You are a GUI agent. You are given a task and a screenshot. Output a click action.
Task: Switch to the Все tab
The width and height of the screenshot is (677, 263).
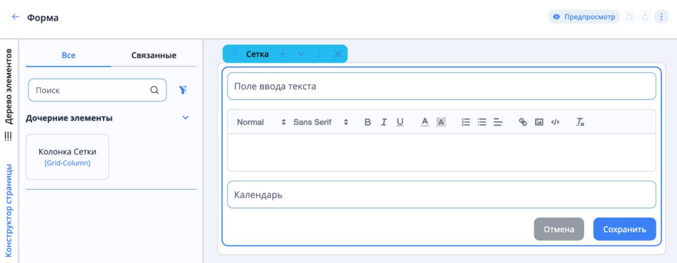69,55
